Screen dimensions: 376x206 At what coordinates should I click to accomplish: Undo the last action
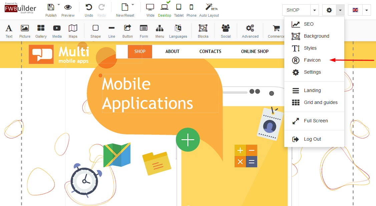click(89, 7)
